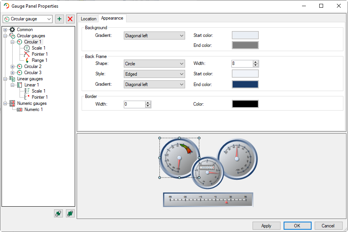Click the green plus add gauge icon
This screenshot has width=348, height=232.
59,19
